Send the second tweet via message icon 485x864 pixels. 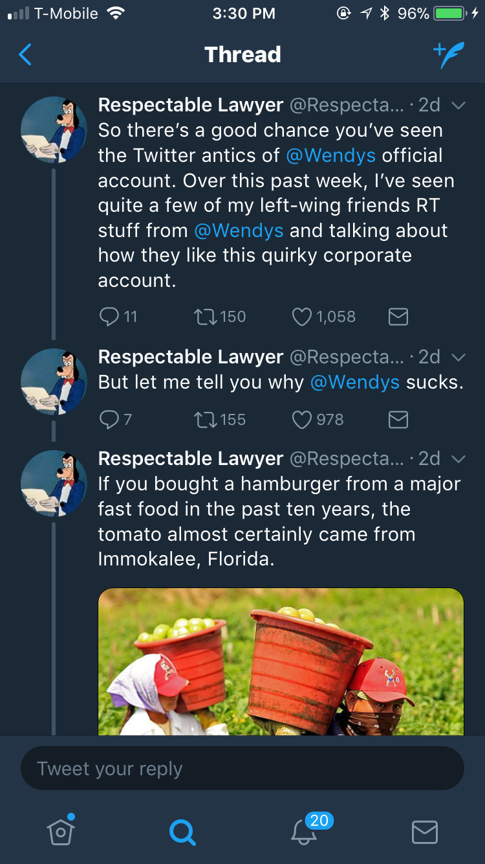[x=398, y=420]
